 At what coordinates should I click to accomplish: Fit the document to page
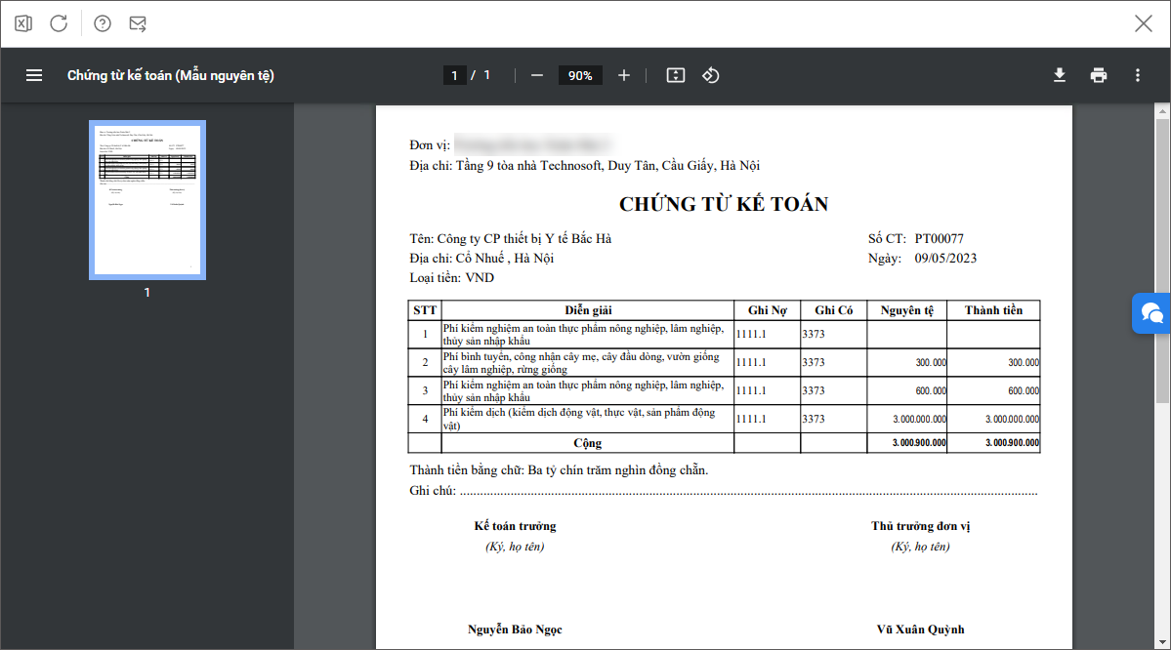click(675, 75)
